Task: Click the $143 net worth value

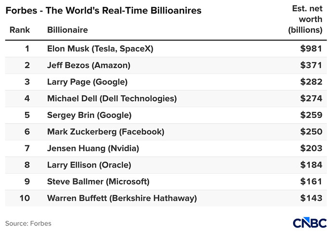Action: (311, 198)
